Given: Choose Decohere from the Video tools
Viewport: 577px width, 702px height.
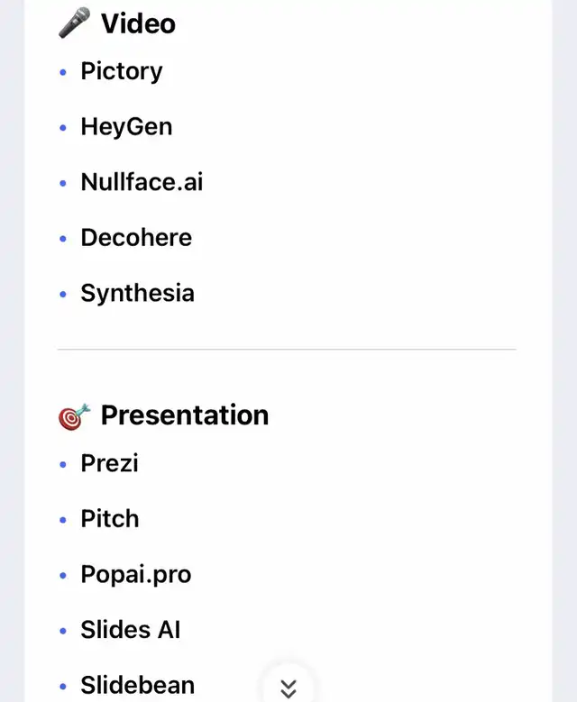Looking at the screenshot, I should coord(136,238).
